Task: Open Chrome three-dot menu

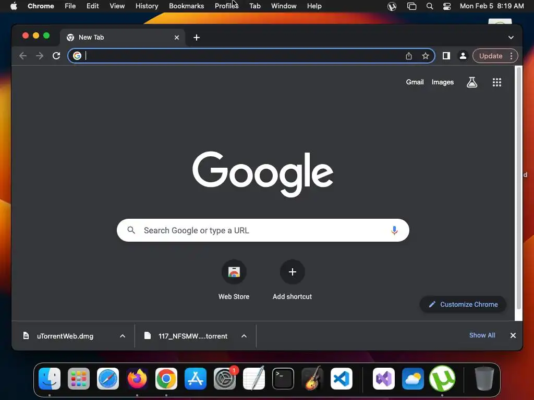Action: click(511, 56)
